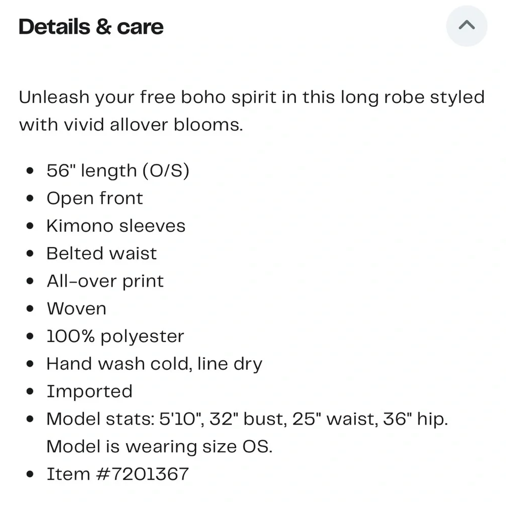
Task: Click the boho spirit description paragraph
Action: (251, 111)
